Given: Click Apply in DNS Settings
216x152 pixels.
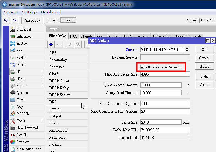Looking at the screenshot, I should [204, 66].
